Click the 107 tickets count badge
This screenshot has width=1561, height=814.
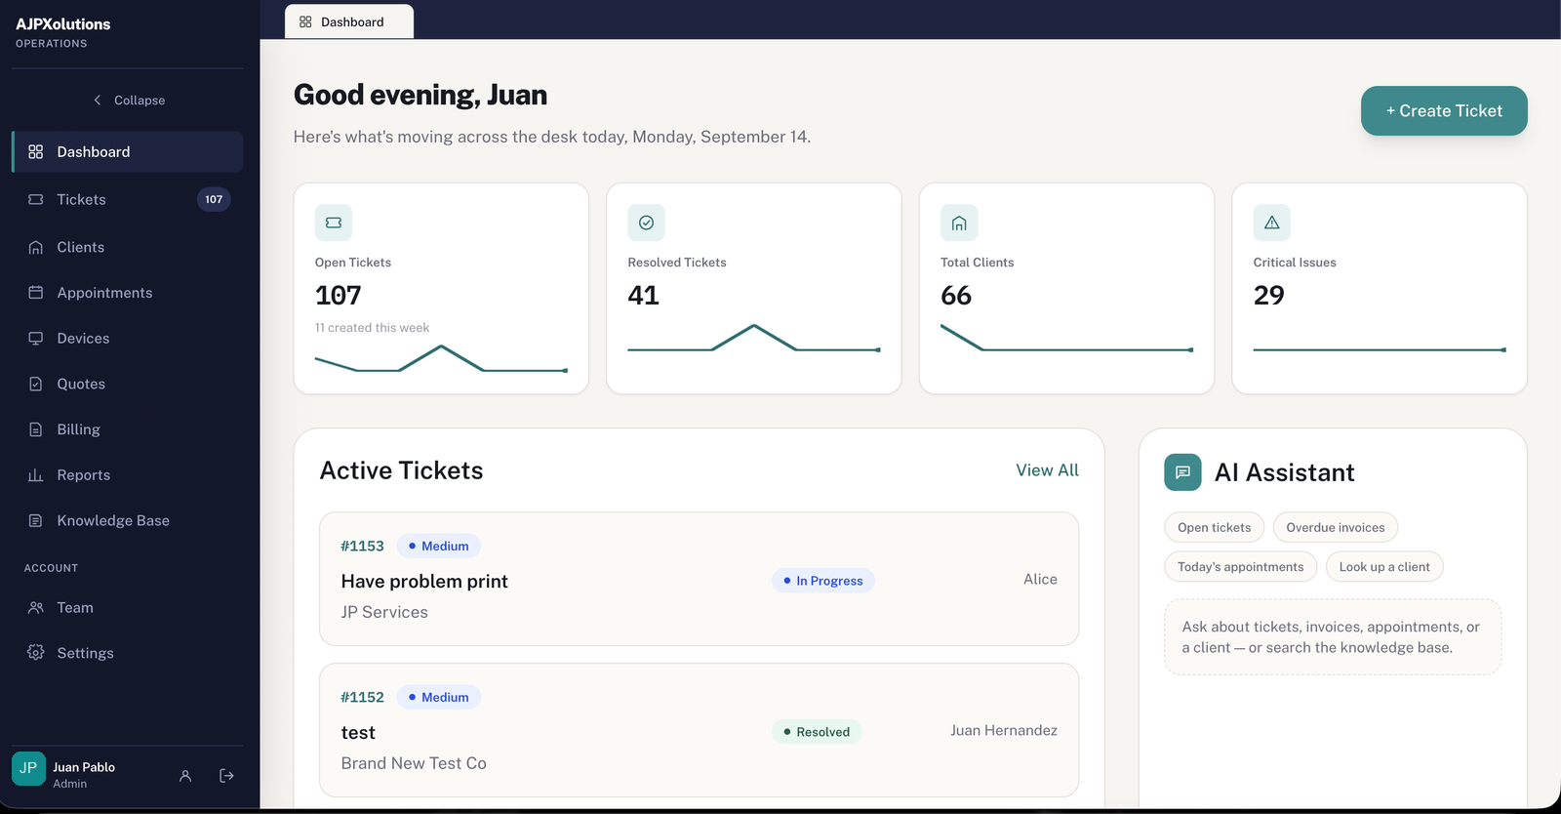(214, 199)
